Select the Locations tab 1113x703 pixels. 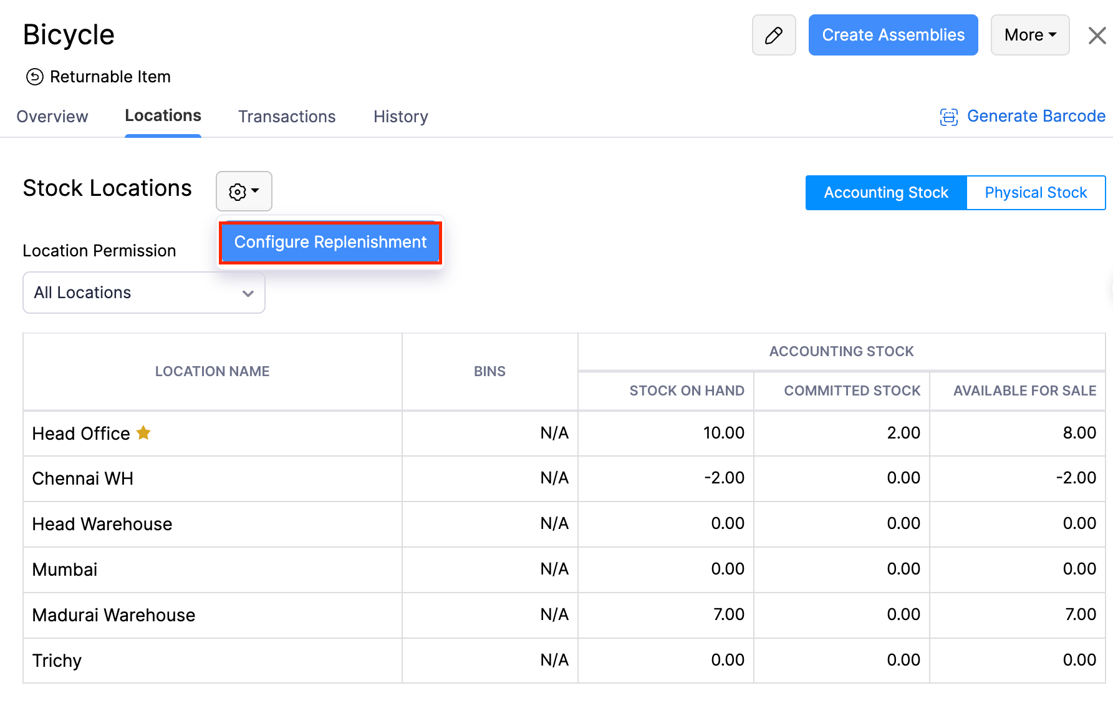point(163,116)
